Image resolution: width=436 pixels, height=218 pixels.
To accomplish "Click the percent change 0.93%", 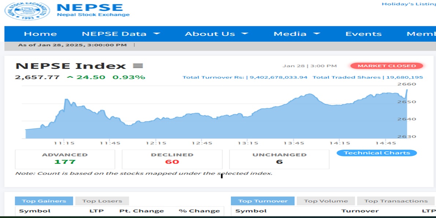I will [129, 77].
